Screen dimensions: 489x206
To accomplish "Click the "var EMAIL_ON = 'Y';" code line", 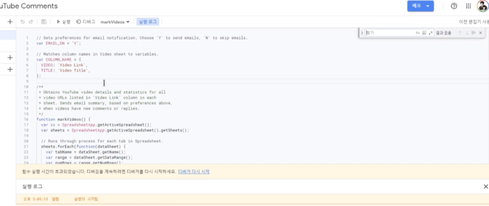I will click(x=58, y=43).
